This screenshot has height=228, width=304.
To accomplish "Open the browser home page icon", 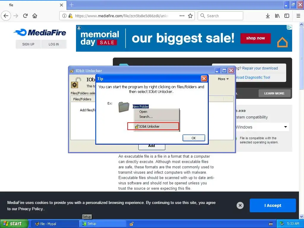I will tap(35, 16).
